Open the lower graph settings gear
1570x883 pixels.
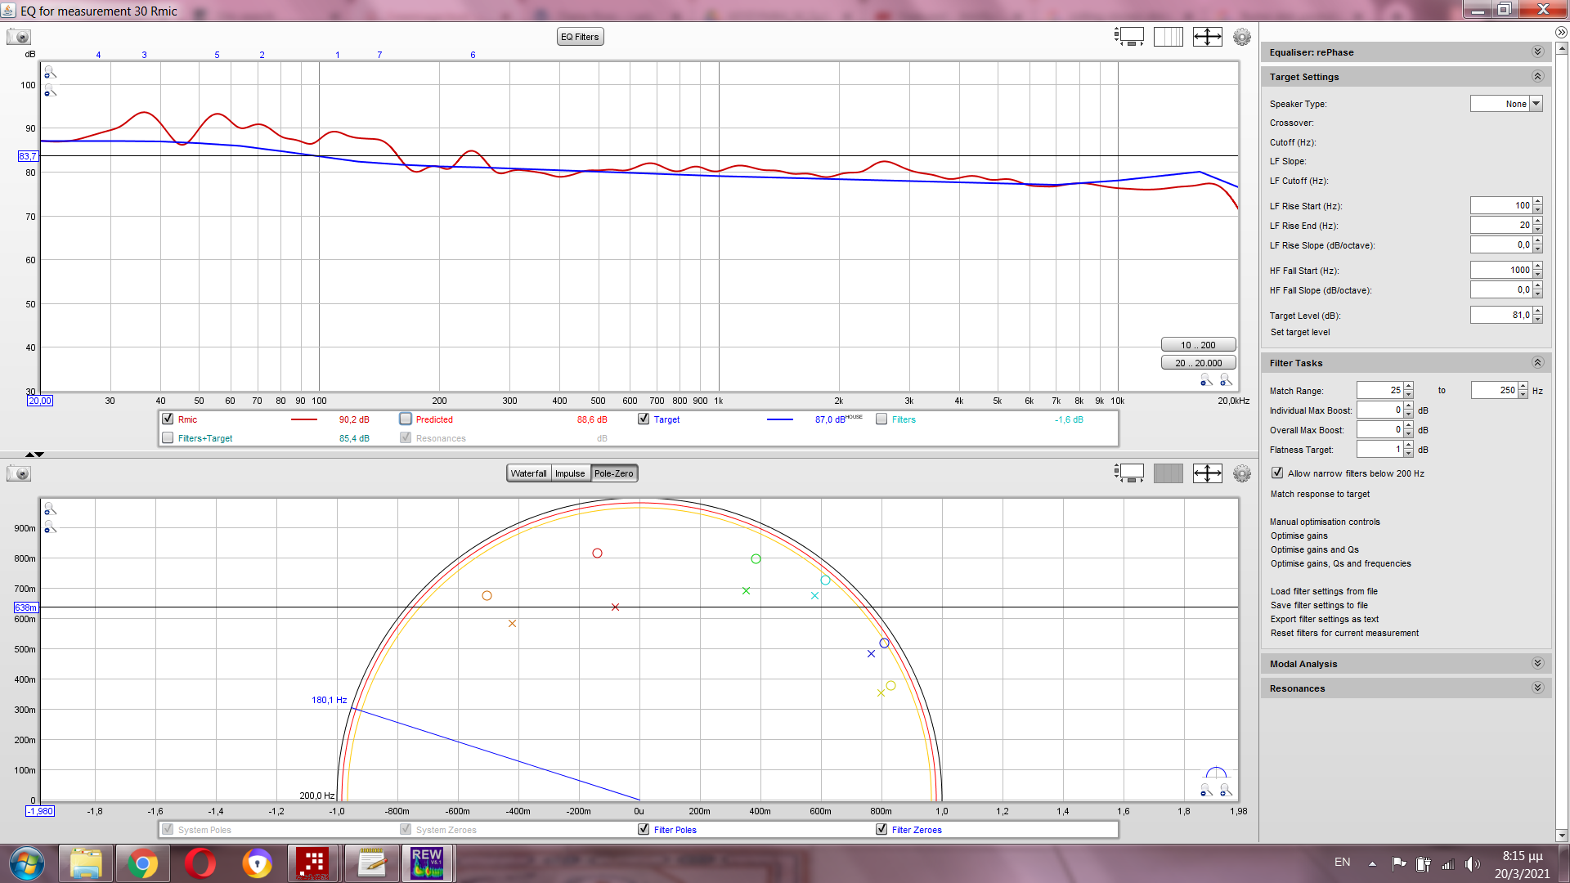[1241, 473]
